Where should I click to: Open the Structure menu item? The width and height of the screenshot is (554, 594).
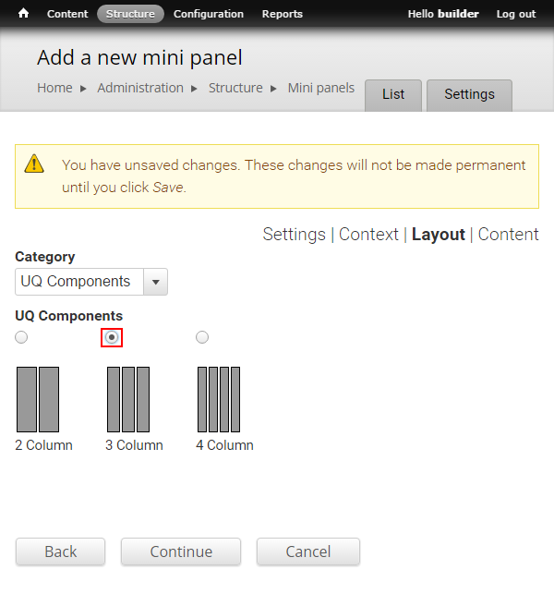[130, 14]
